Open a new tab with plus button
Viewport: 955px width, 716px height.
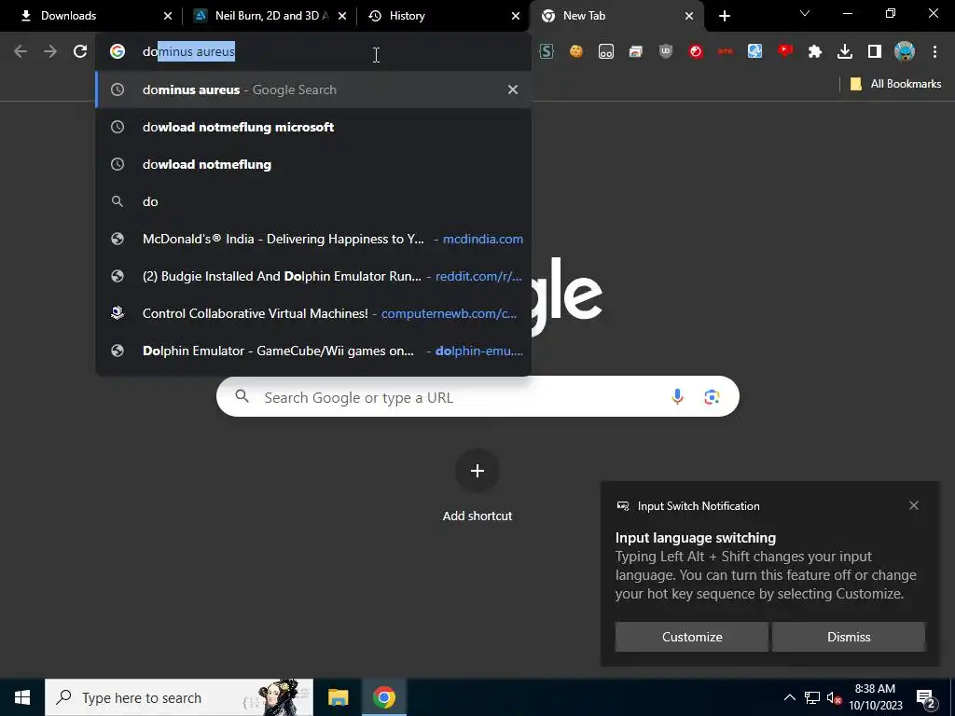coord(724,16)
